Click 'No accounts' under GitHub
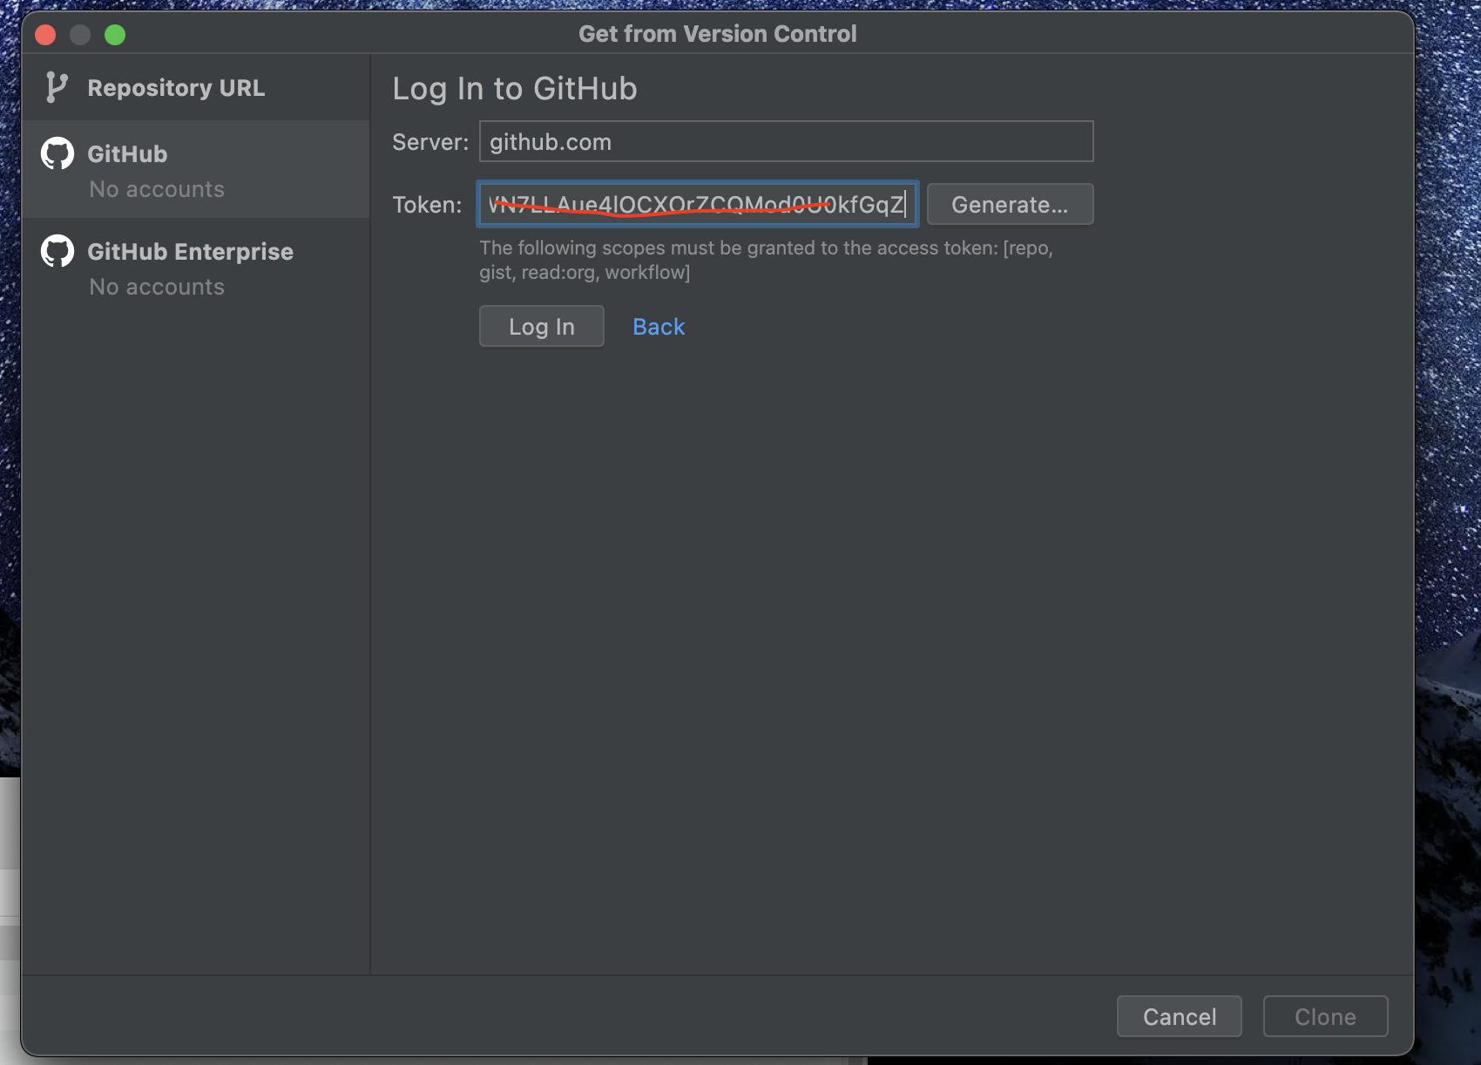Viewport: 1481px width, 1065px height. [x=157, y=189]
